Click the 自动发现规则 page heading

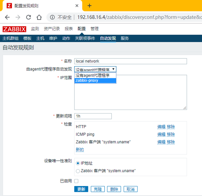(x=18, y=47)
